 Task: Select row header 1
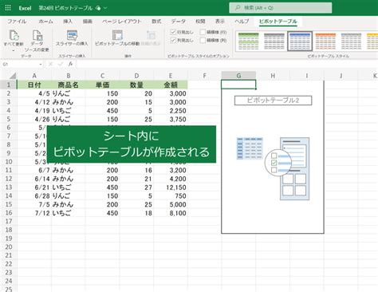point(9,85)
